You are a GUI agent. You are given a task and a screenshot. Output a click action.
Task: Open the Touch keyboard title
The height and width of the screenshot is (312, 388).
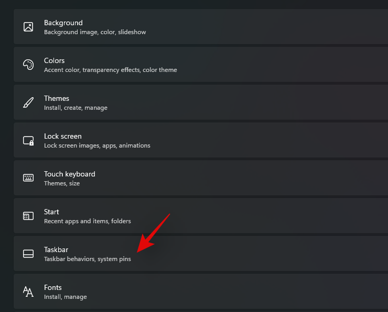[70, 174]
